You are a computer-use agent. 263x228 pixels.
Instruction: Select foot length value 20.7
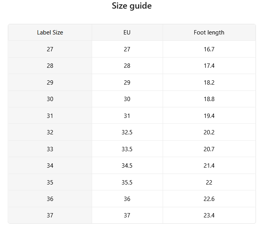click(x=209, y=149)
